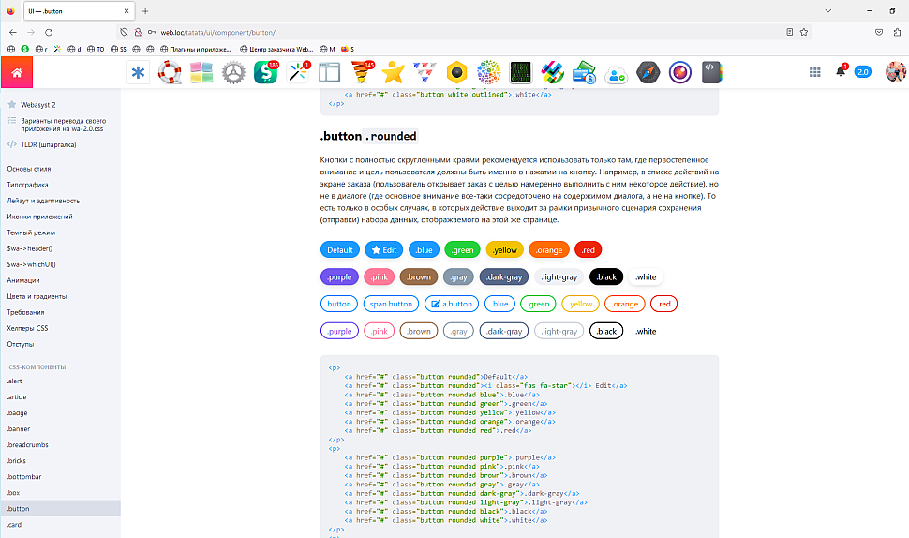Open the green dollar app with 186 badge

pos(266,72)
